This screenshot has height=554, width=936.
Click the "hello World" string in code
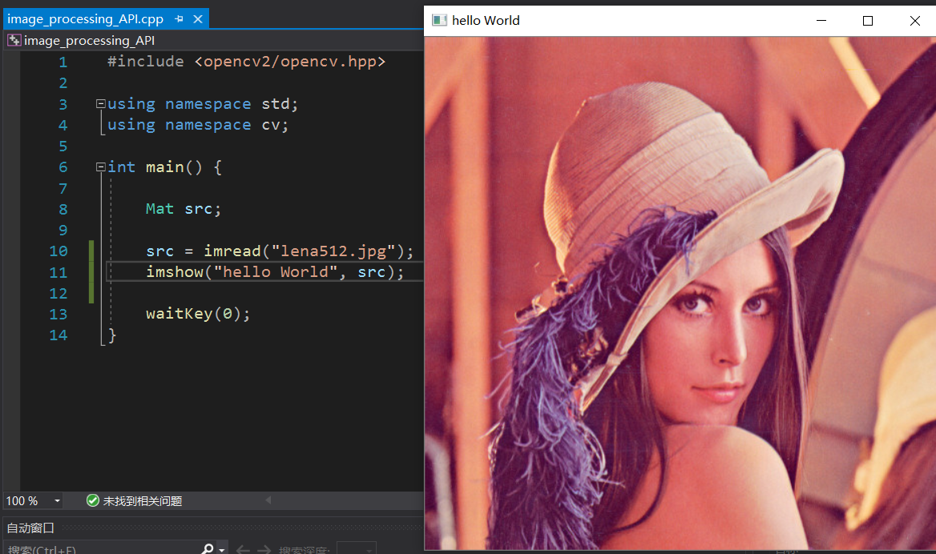[276, 272]
